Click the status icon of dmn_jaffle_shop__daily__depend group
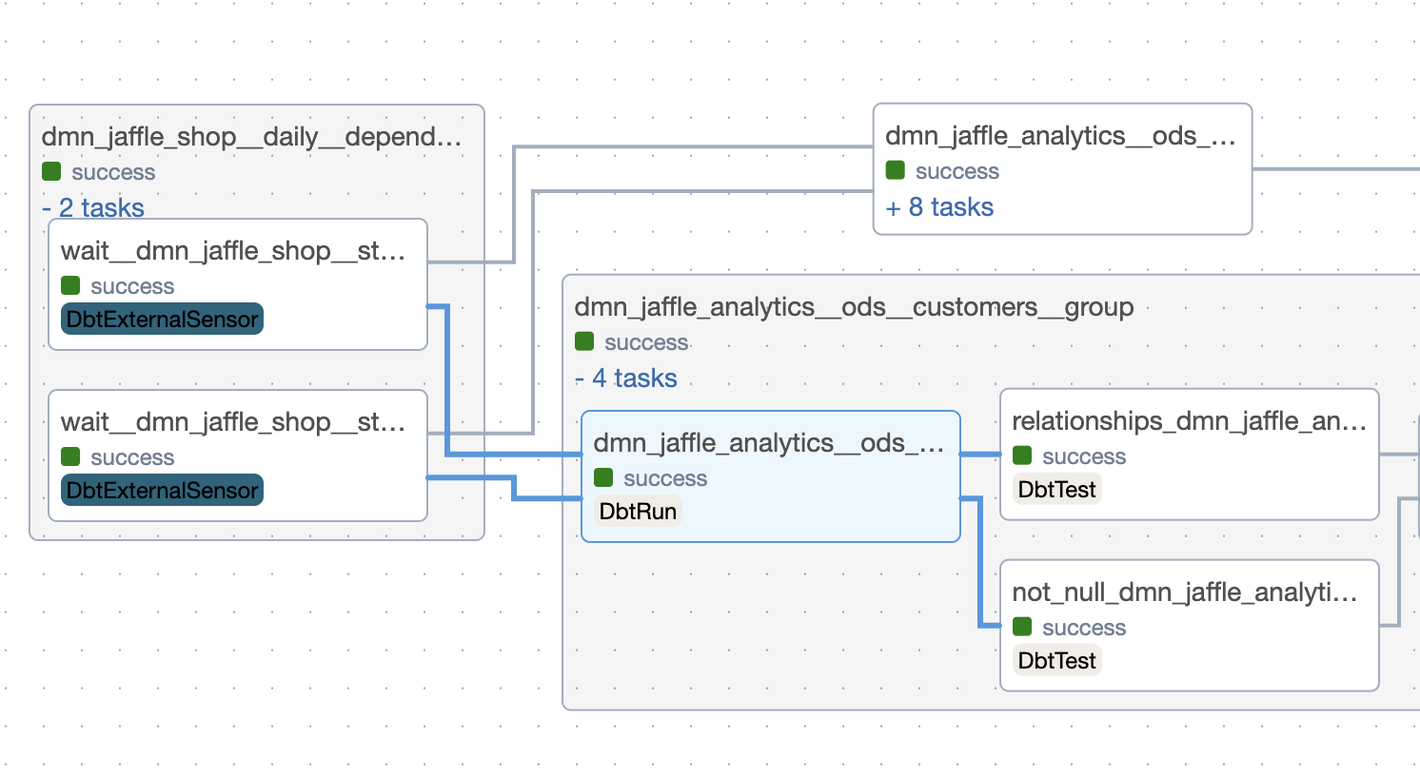 tap(51, 171)
